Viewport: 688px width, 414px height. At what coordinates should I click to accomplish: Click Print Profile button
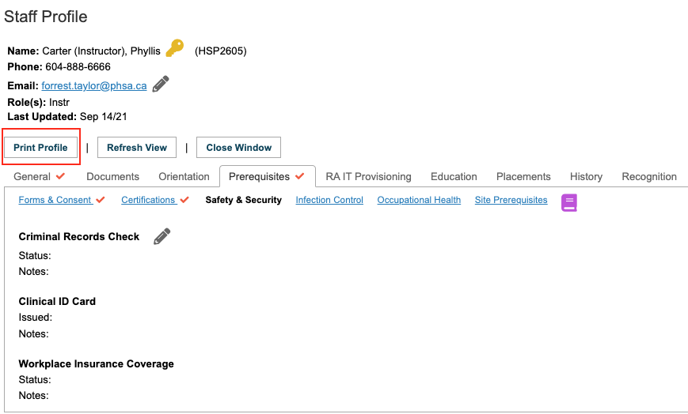(x=41, y=147)
